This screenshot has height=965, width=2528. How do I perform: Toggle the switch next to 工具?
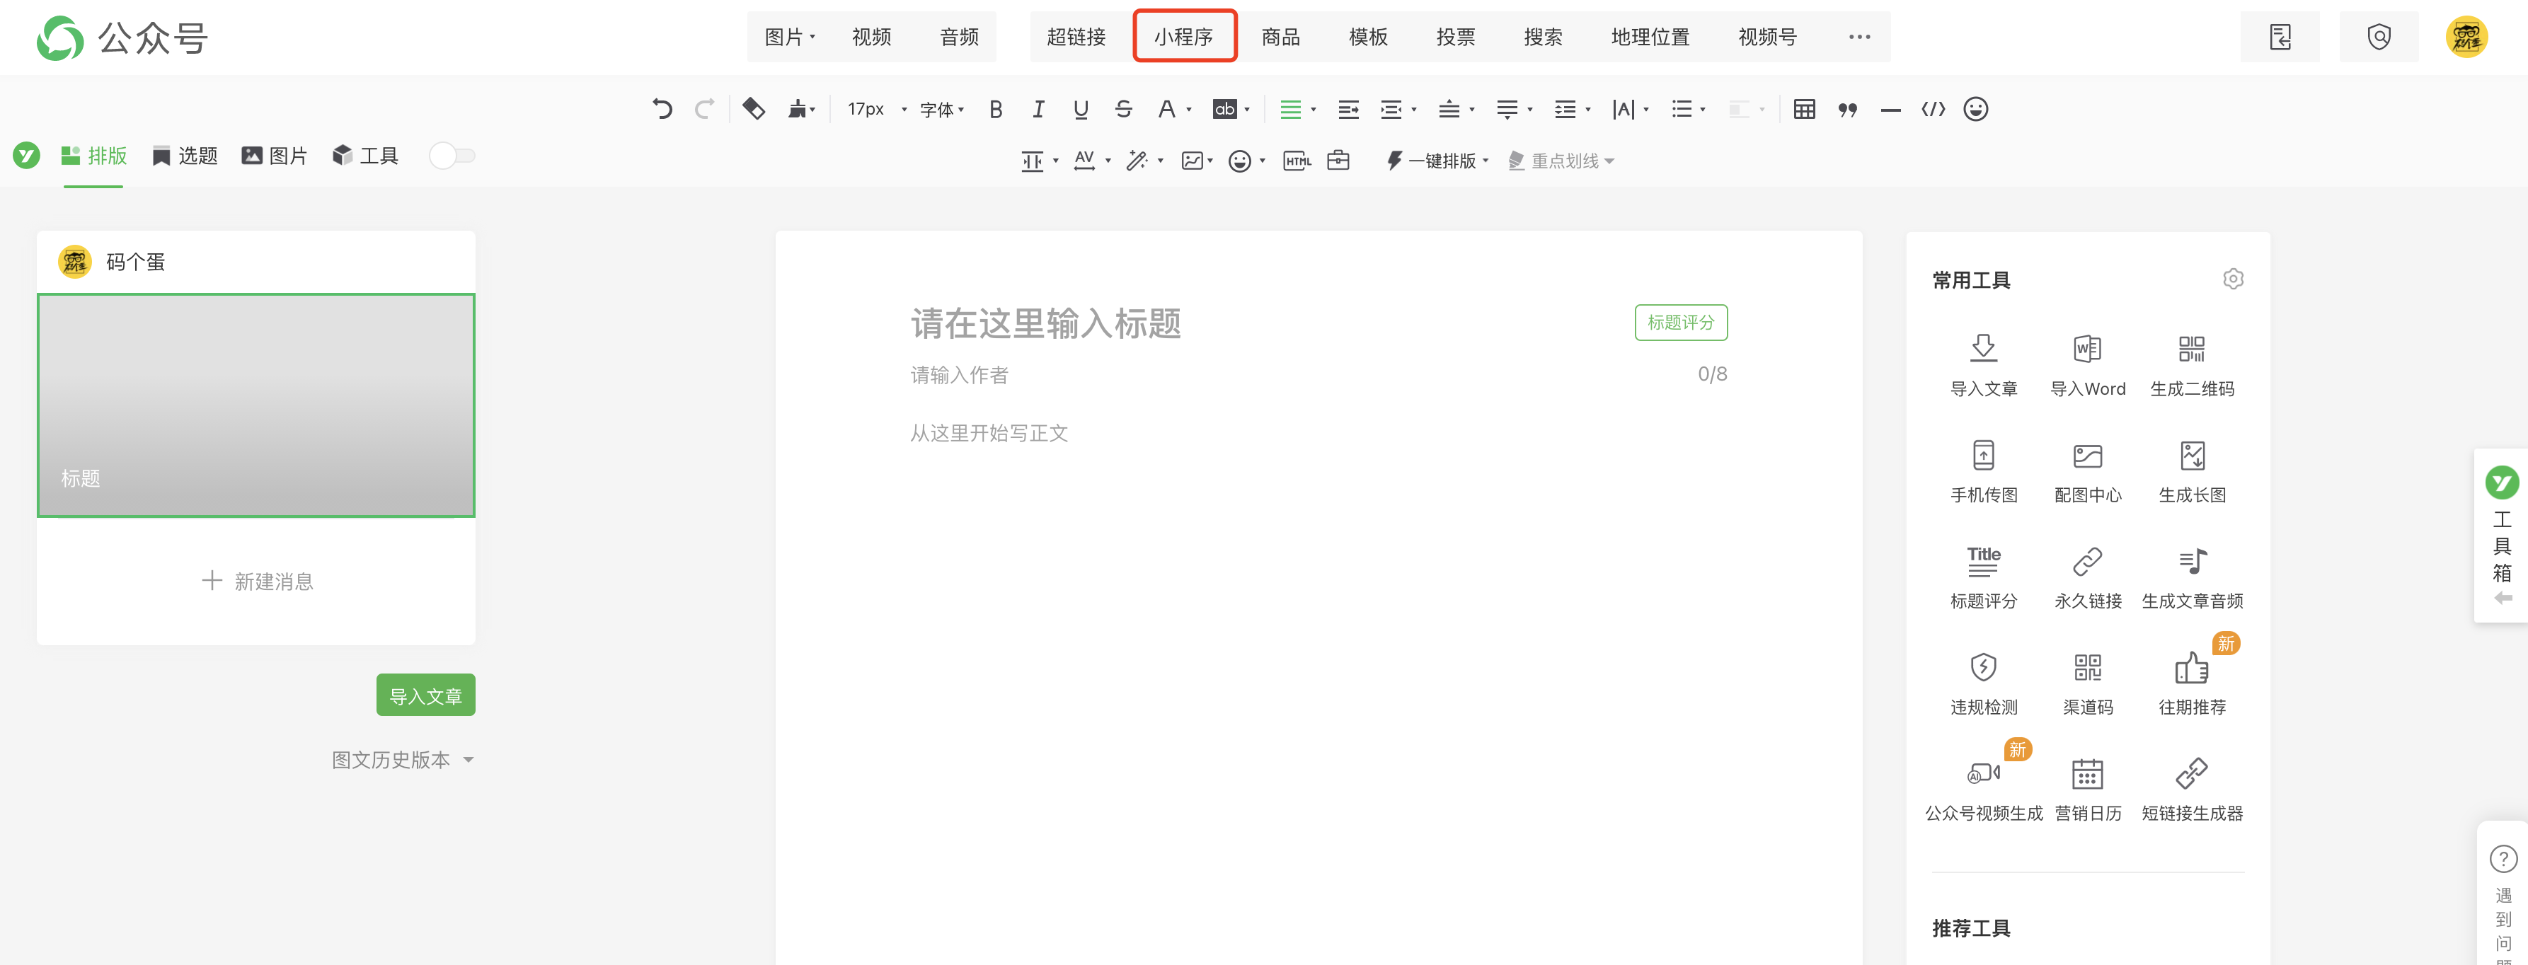tap(452, 156)
